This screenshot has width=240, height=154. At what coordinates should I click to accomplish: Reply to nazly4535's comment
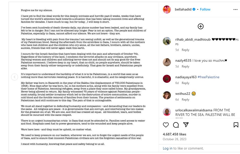(185, 66)
